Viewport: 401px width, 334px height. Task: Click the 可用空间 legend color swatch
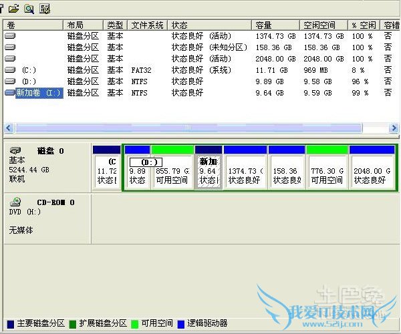[135, 324]
